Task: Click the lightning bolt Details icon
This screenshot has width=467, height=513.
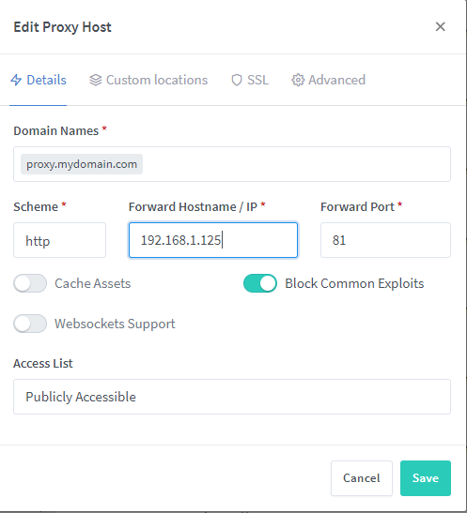Action: [16, 80]
